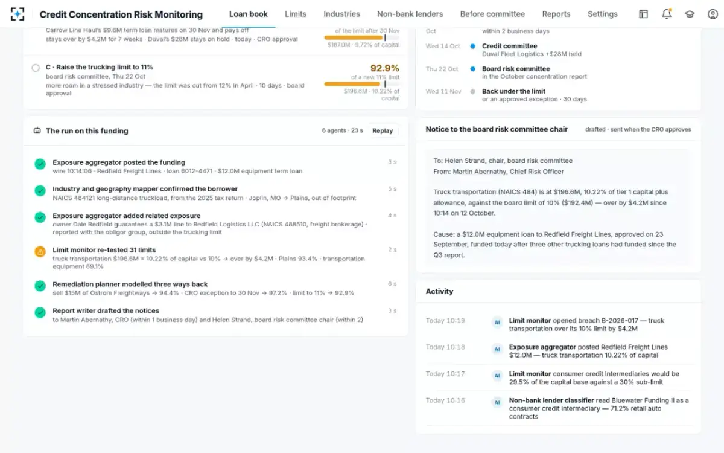Click the Board risk committee timeline dot
Image resolution: width=724 pixels, height=453 pixels.
click(472, 69)
